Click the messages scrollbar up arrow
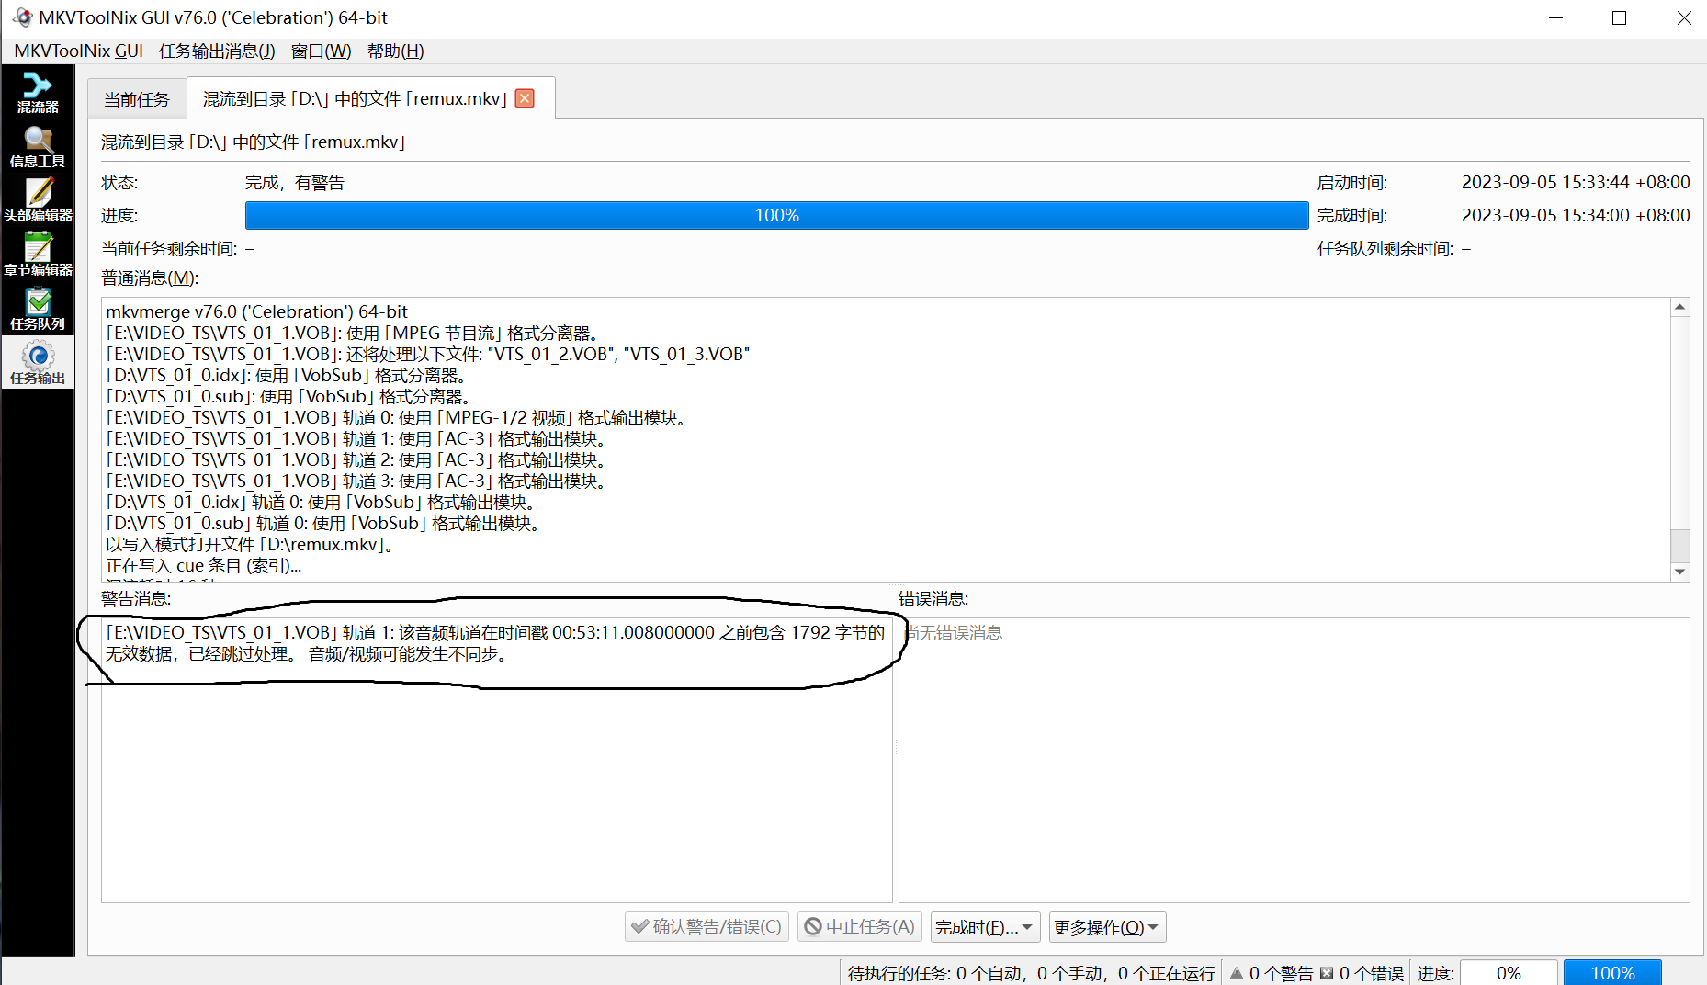This screenshot has height=985, width=1707. pyautogui.click(x=1680, y=307)
